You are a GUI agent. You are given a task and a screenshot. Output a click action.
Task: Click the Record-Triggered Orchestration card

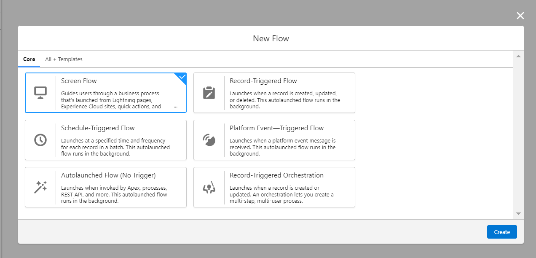(274, 187)
